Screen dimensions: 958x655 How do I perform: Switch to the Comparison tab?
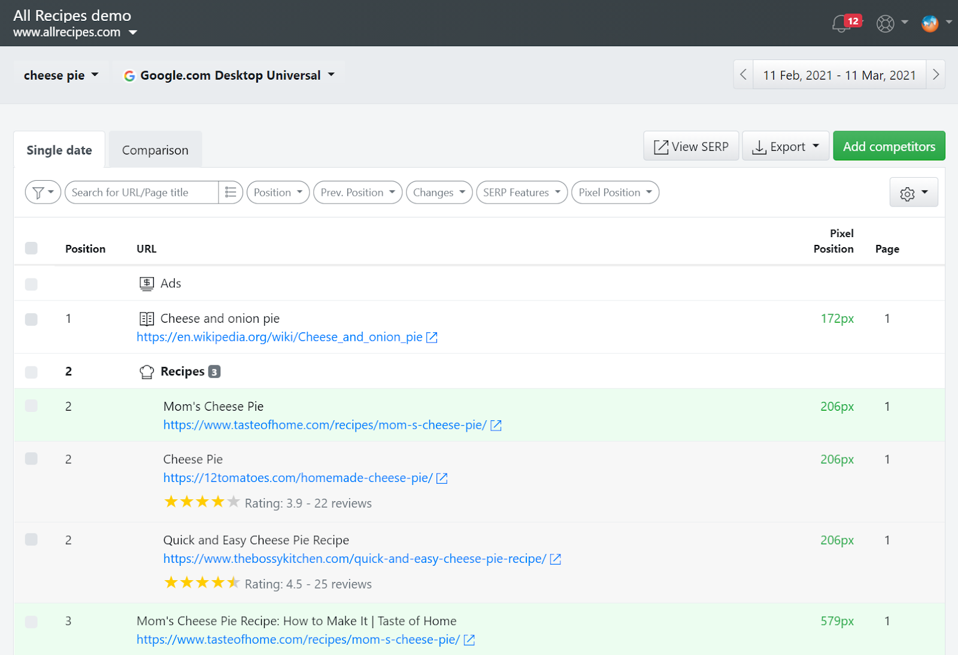(x=154, y=149)
